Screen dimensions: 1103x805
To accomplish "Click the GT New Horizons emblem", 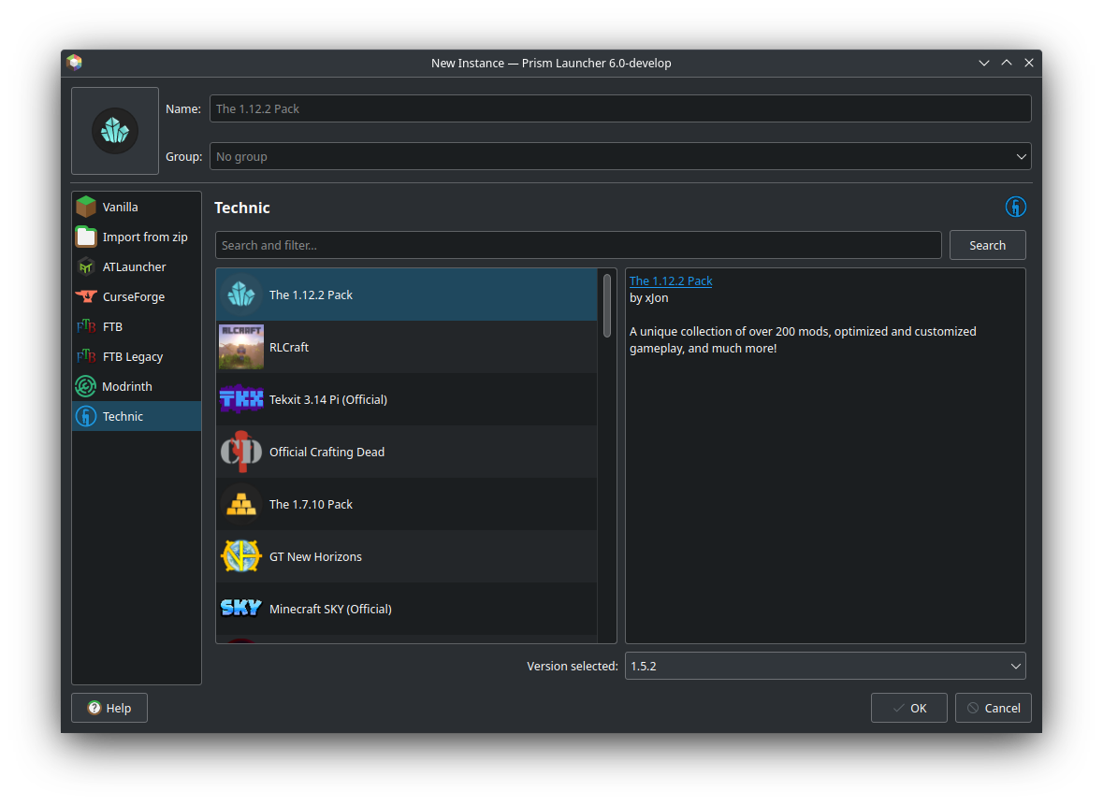I will point(241,556).
